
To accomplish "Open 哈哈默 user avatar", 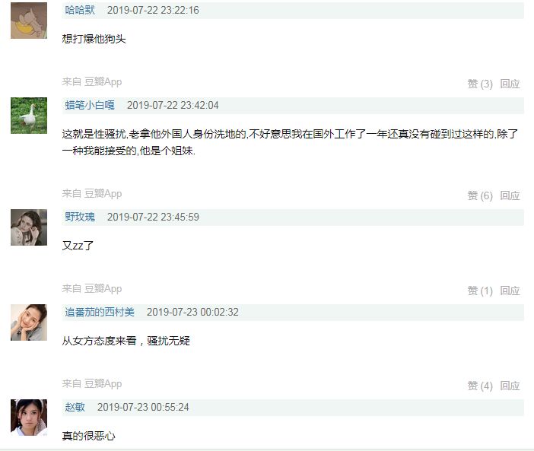I will pos(29,21).
